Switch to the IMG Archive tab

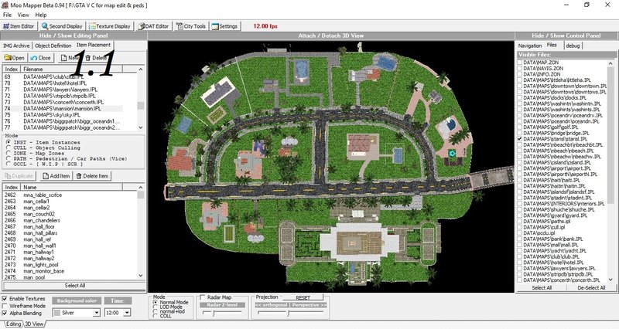pyautogui.click(x=16, y=46)
